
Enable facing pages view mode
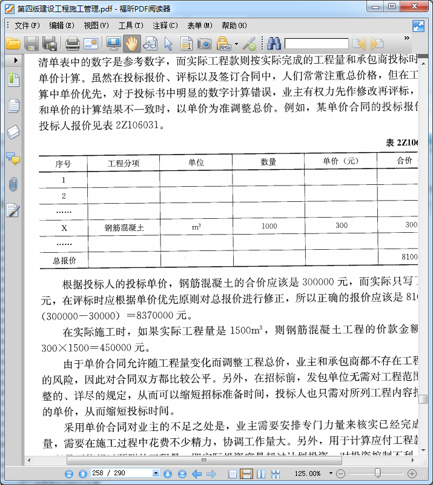coord(261,474)
